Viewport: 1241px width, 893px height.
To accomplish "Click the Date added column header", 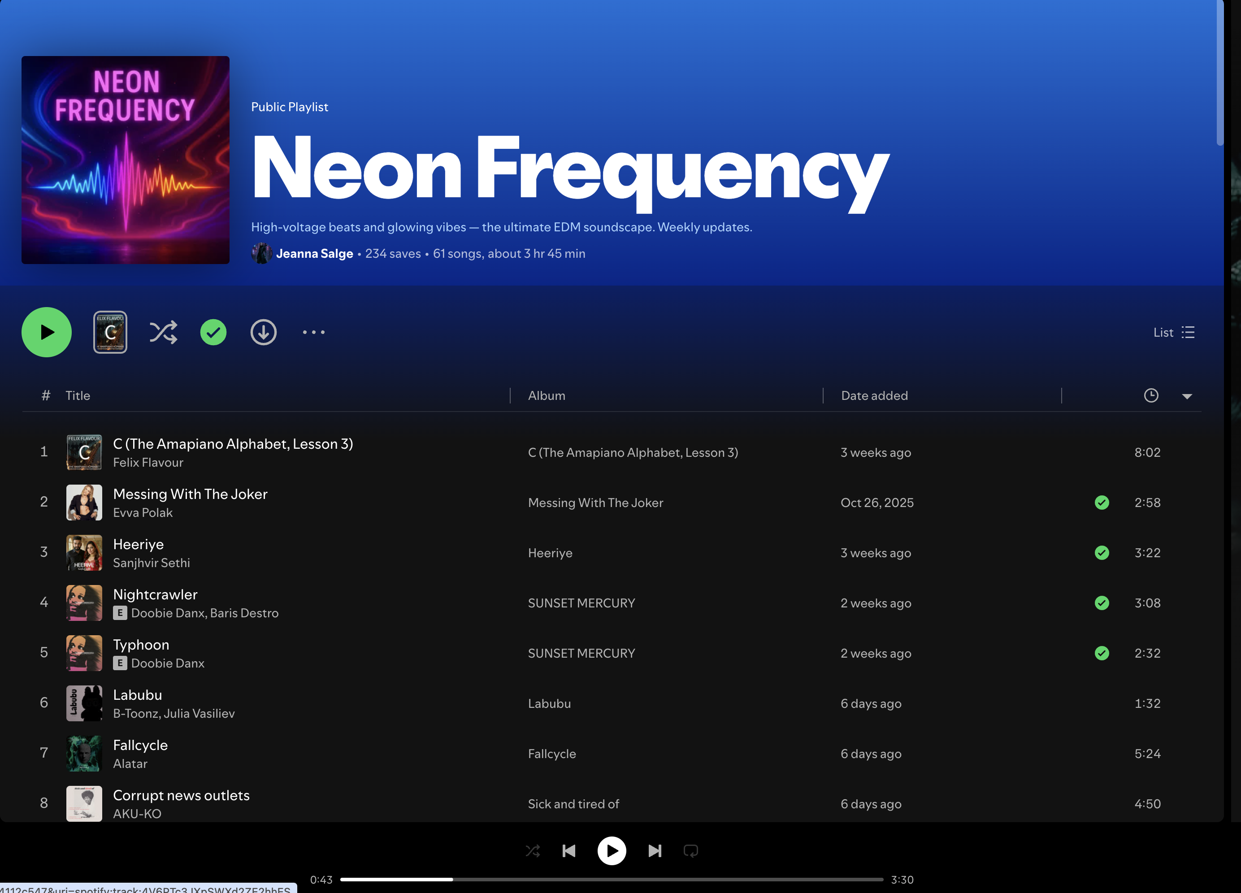I will pos(874,395).
